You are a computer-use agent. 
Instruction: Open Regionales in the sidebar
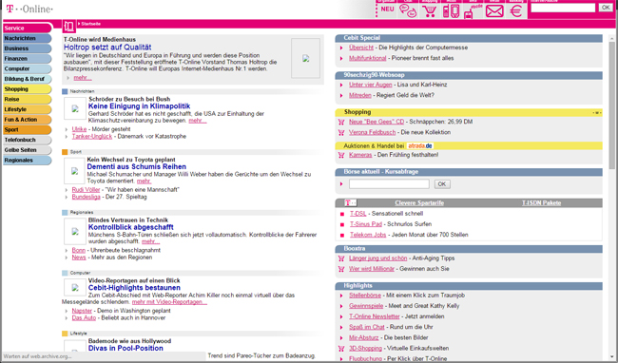[28, 161]
